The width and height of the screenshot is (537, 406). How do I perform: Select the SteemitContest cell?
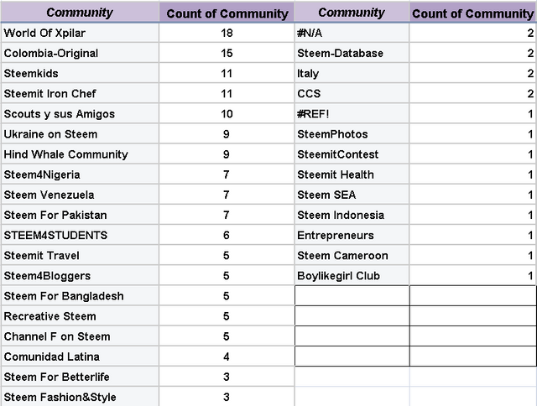tap(352, 154)
